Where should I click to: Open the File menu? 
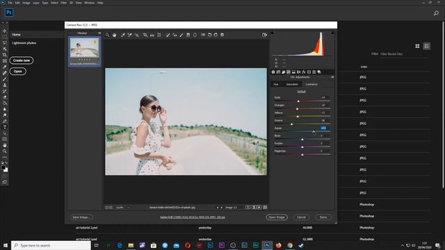[10, 3]
